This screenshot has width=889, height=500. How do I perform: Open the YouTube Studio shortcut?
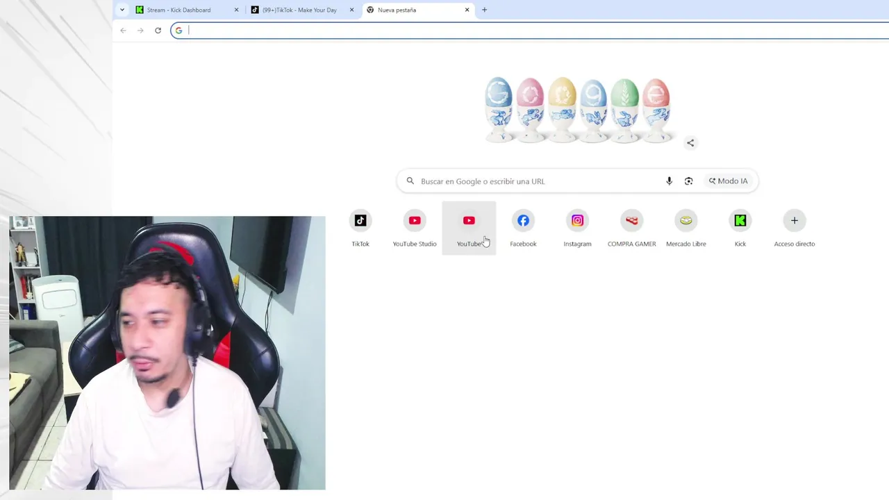coord(415,228)
